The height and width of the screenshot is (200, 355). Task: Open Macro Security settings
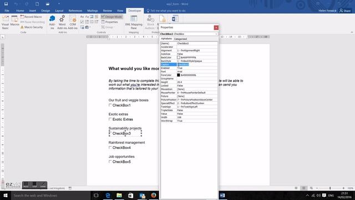click(32, 27)
